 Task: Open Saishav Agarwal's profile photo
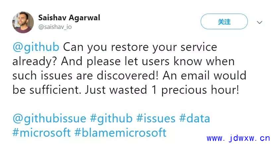23,22
